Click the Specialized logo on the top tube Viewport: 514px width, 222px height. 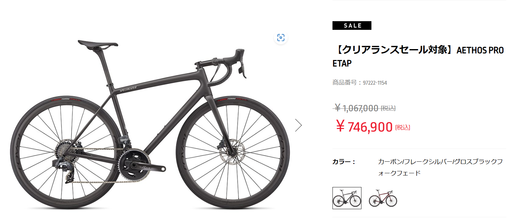128,89
